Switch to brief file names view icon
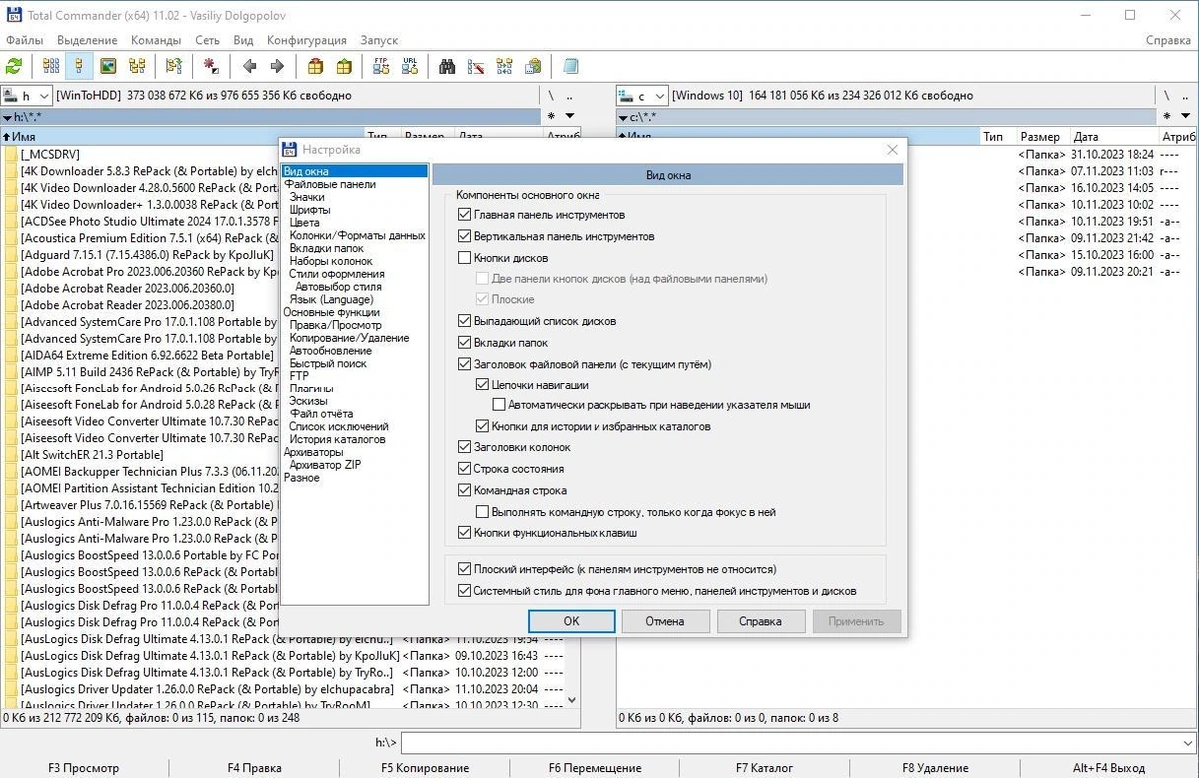1199x778 pixels. (x=51, y=66)
